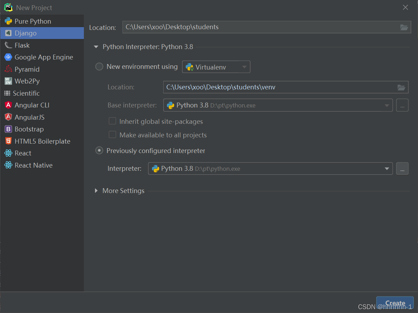Screen dimensions: 418x313
Task: Pick Scientific project type
Action: pos(42,93)
